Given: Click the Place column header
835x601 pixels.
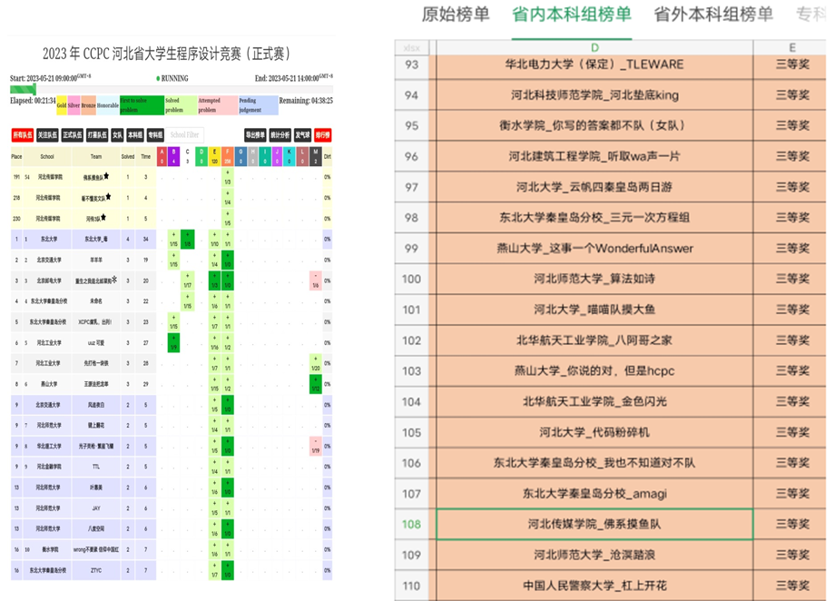Looking at the screenshot, I should [16, 157].
